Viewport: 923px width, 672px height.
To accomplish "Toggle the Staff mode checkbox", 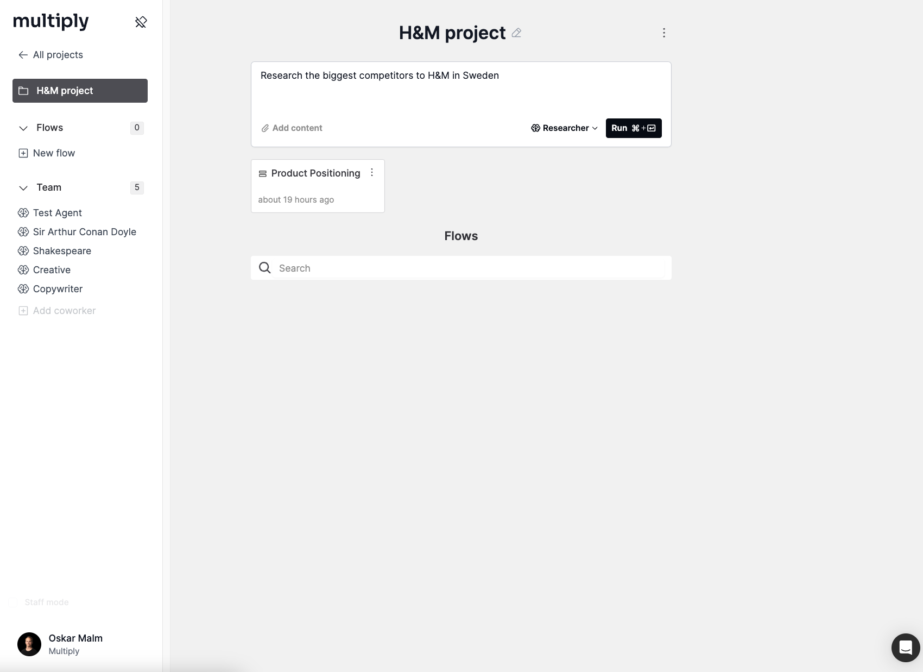I will [x=13, y=602].
